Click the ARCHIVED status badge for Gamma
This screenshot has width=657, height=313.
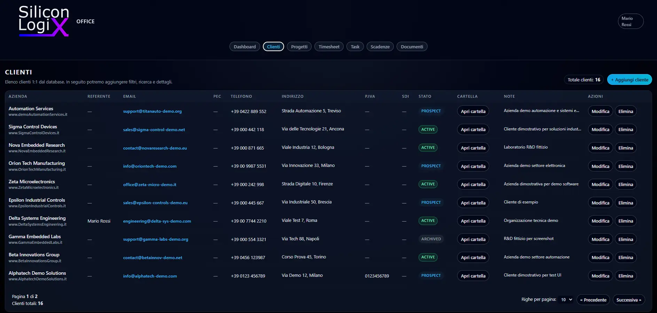tap(431, 239)
